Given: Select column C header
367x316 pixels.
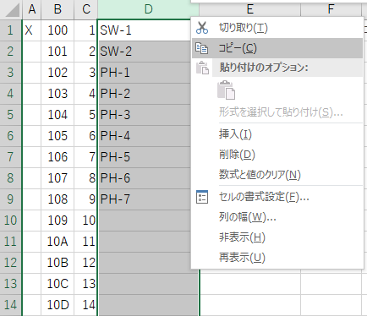Looking at the screenshot, I should [x=86, y=9].
